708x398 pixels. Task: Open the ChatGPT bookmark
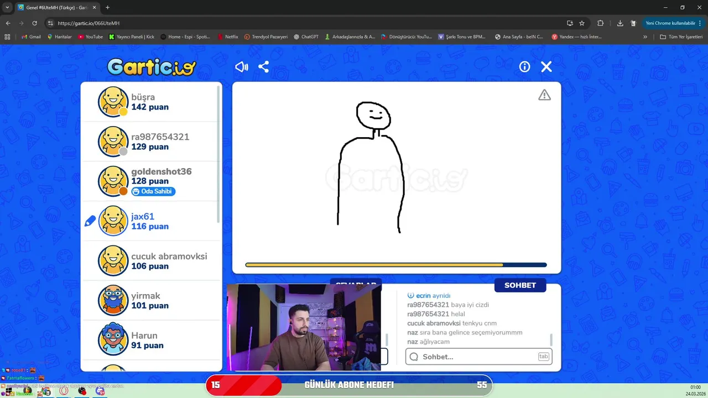[306, 36]
